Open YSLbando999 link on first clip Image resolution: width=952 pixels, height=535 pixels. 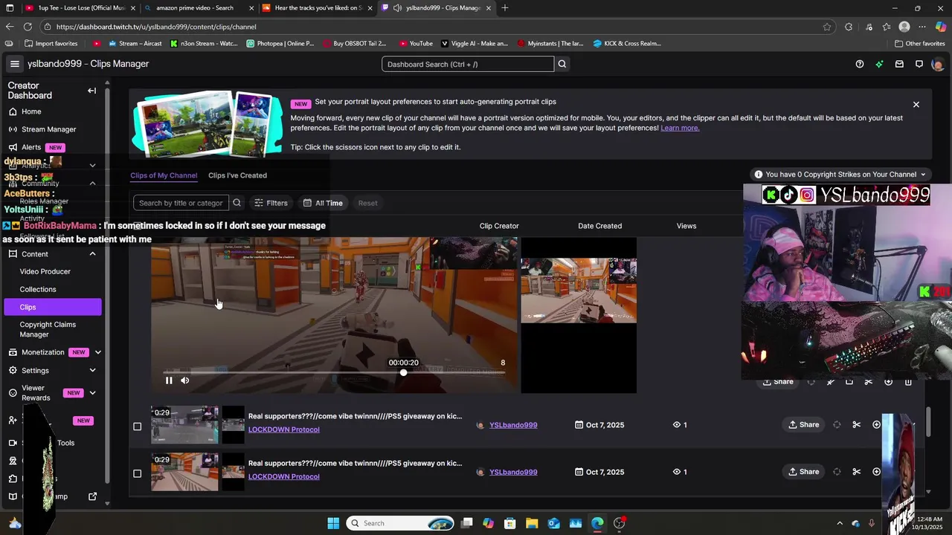click(513, 425)
